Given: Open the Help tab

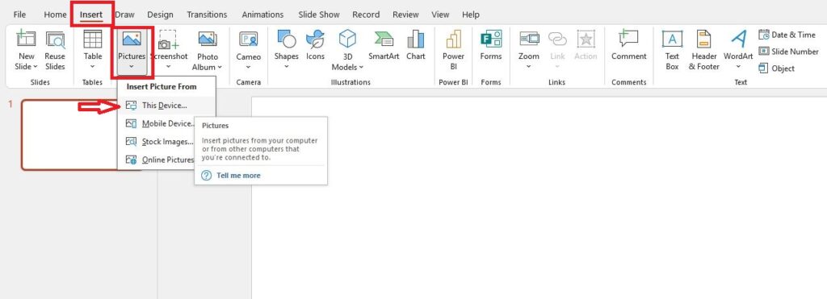Looking at the screenshot, I should [x=471, y=15].
